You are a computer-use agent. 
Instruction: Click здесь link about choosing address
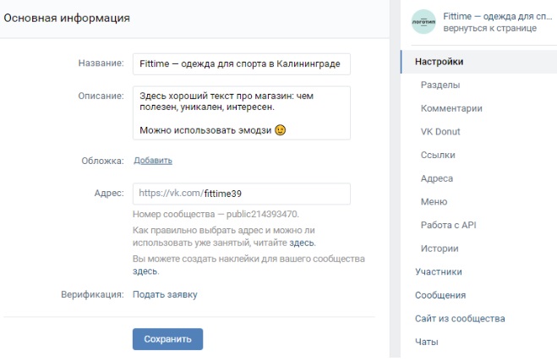point(302,243)
